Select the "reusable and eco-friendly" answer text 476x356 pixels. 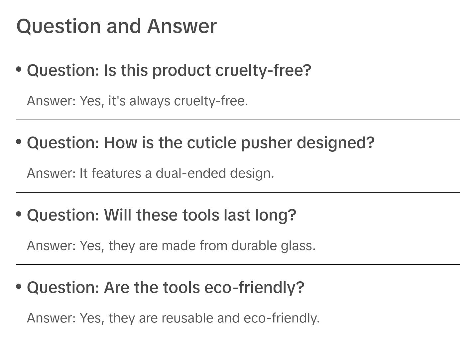[173, 318]
